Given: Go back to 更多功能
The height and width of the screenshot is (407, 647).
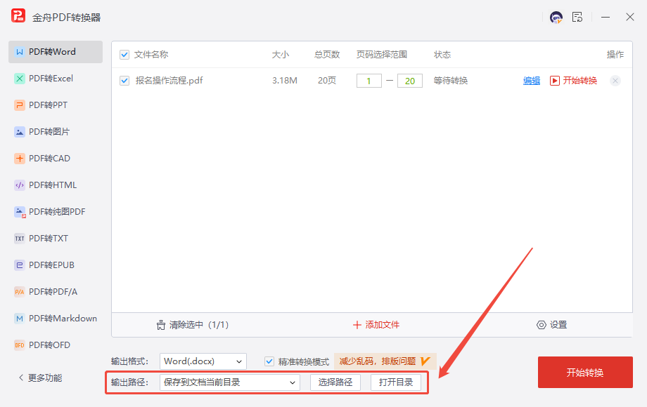Looking at the screenshot, I should click(41, 378).
